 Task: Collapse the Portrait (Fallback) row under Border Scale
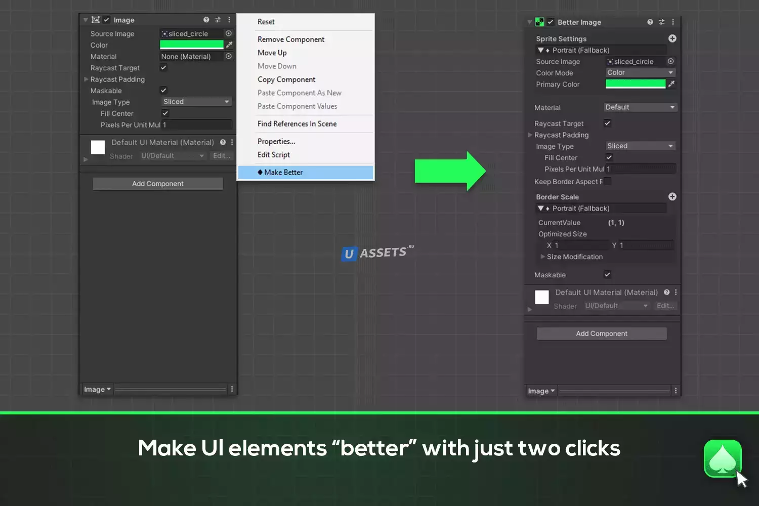(x=541, y=208)
